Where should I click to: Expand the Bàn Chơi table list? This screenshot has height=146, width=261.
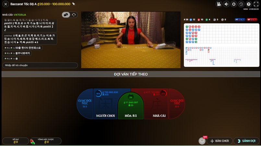[x=219, y=141]
